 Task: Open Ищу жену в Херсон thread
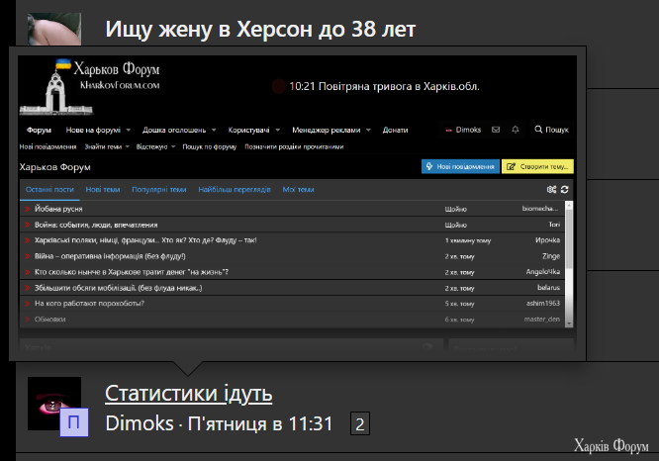point(260,29)
